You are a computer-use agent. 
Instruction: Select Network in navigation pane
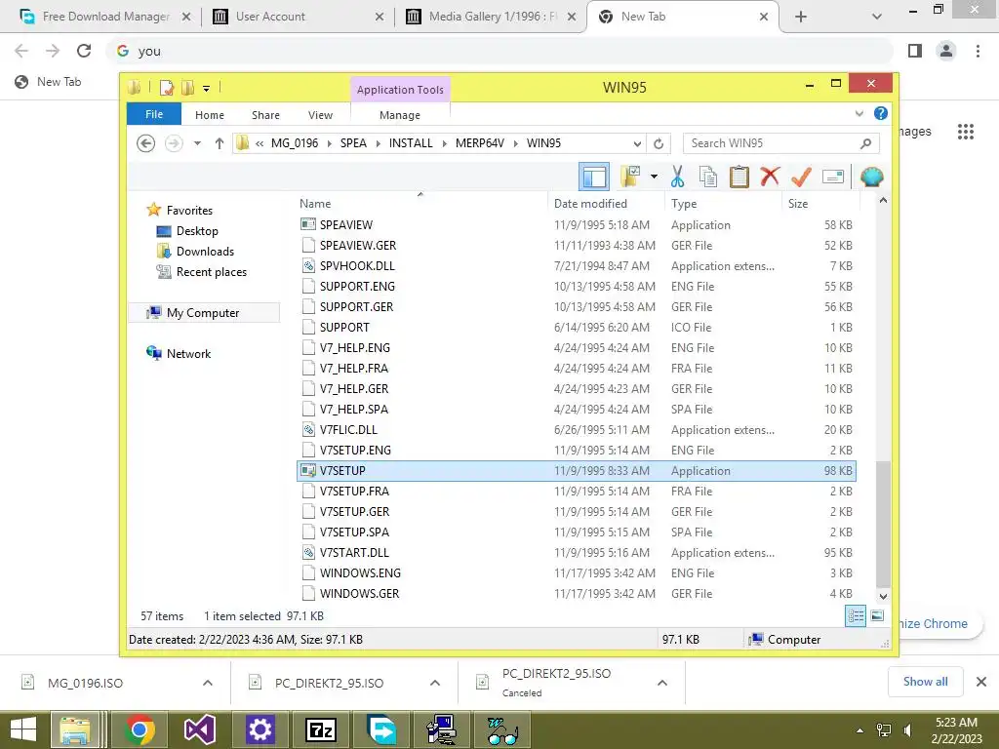(x=188, y=353)
